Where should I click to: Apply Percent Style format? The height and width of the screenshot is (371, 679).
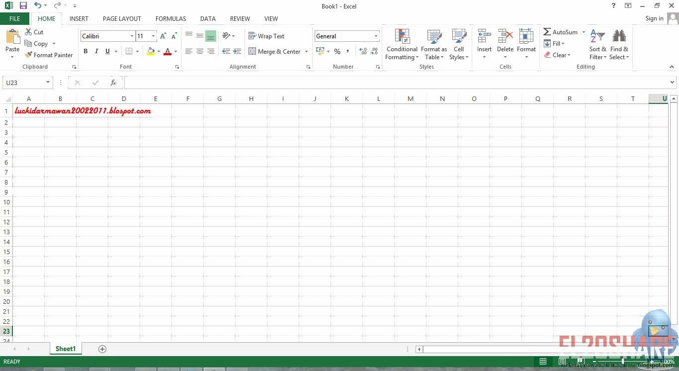point(337,51)
